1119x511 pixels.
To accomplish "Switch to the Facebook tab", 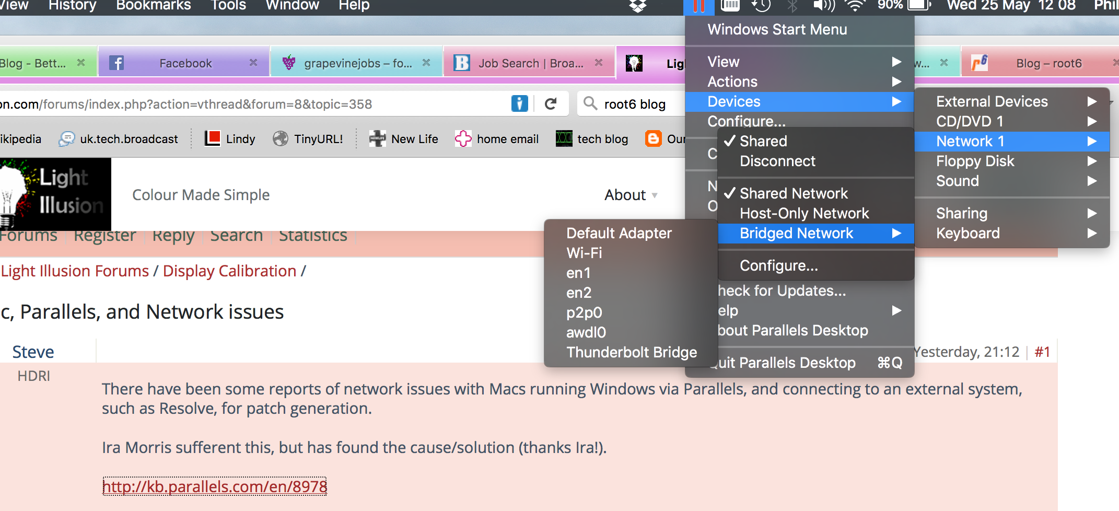I will pyautogui.click(x=184, y=63).
